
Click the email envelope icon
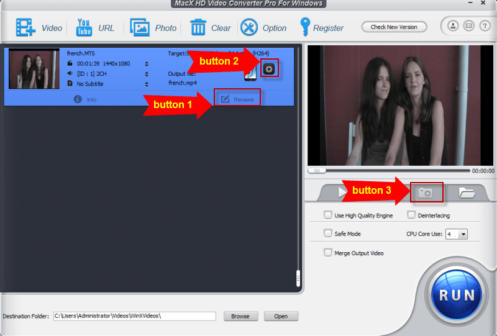[469, 25]
